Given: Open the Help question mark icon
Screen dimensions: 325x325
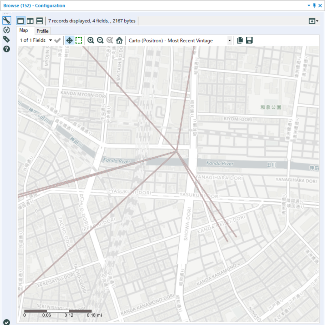Looking at the screenshot, I should (6, 49).
